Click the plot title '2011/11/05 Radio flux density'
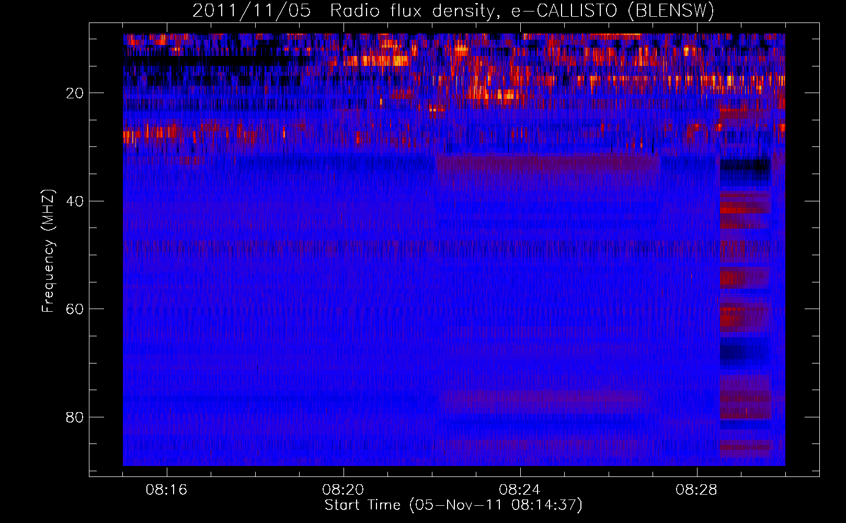Image resolution: width=846 pixels, height=523 pixels. click(453, 10)
